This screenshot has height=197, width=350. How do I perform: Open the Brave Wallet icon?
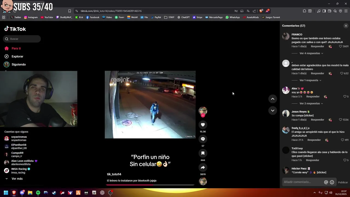[x=329, y=11]
